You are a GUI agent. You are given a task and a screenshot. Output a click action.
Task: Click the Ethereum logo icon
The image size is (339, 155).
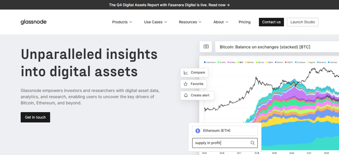click(198, 131)
